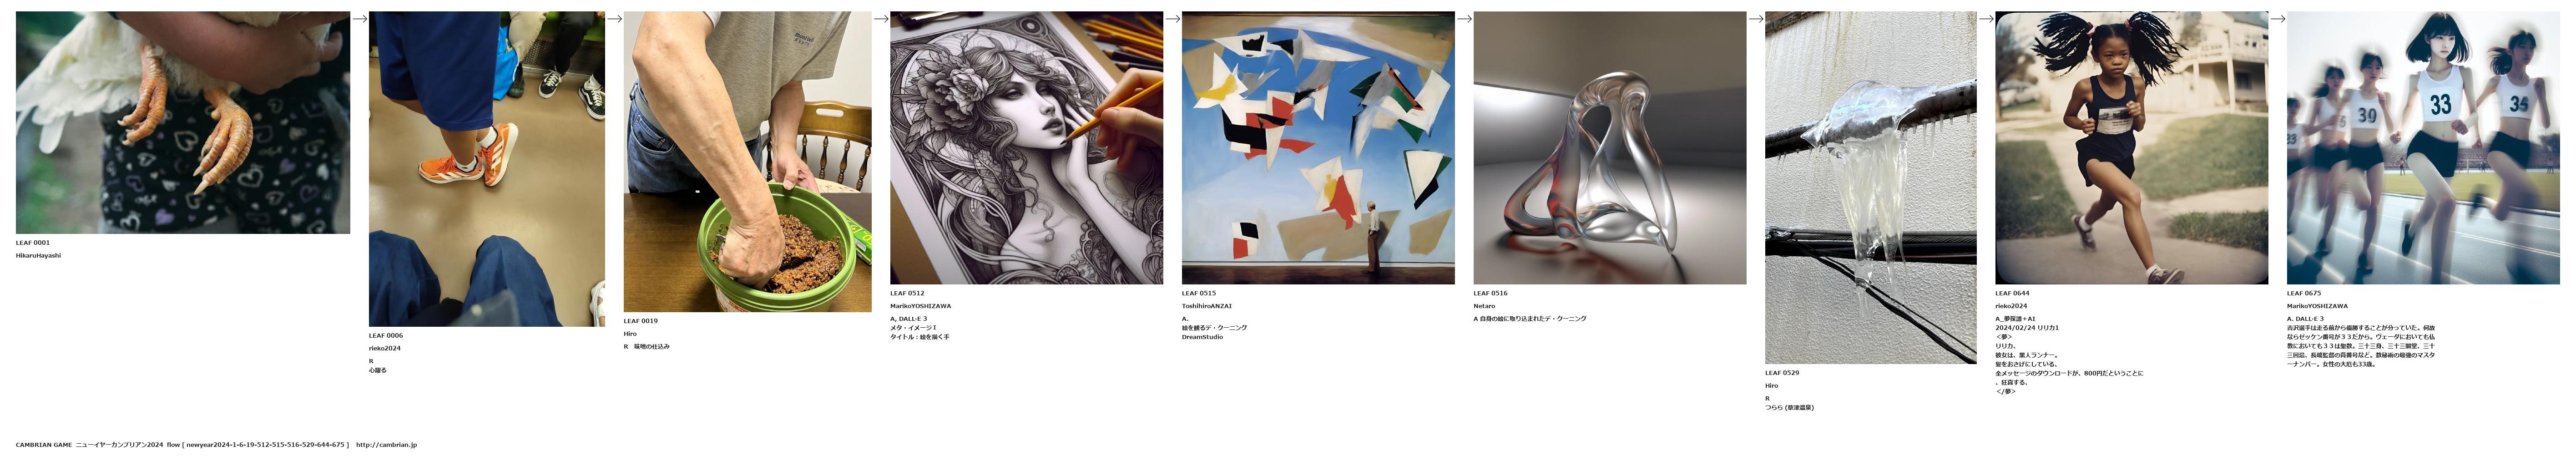2576x456 pixels.
Task: Click the arrow leading to the glass sculpture
Action: 1464,18
